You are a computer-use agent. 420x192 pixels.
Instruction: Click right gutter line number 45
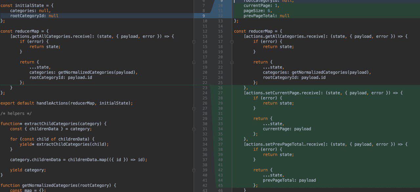220,185
